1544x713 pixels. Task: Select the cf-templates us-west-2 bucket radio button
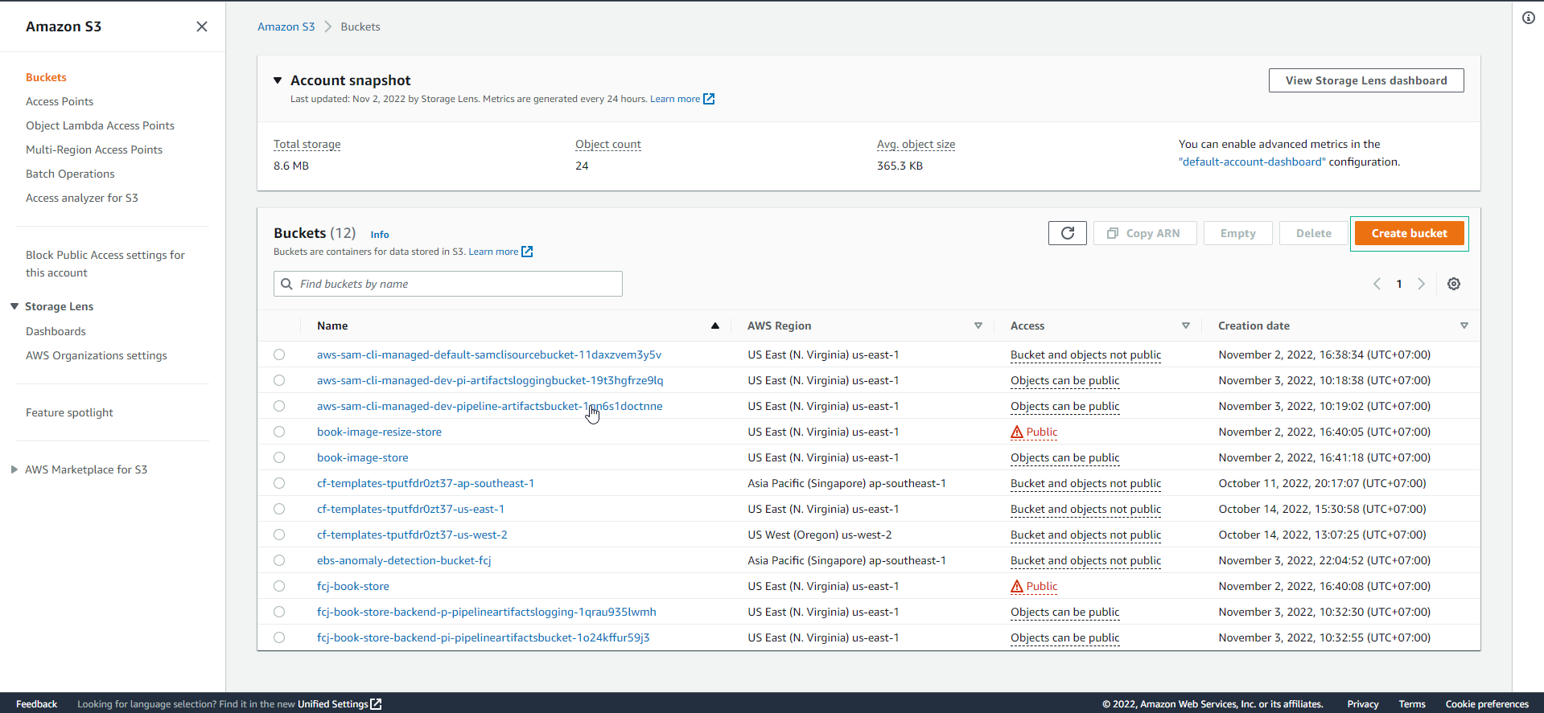coord(279,535)
